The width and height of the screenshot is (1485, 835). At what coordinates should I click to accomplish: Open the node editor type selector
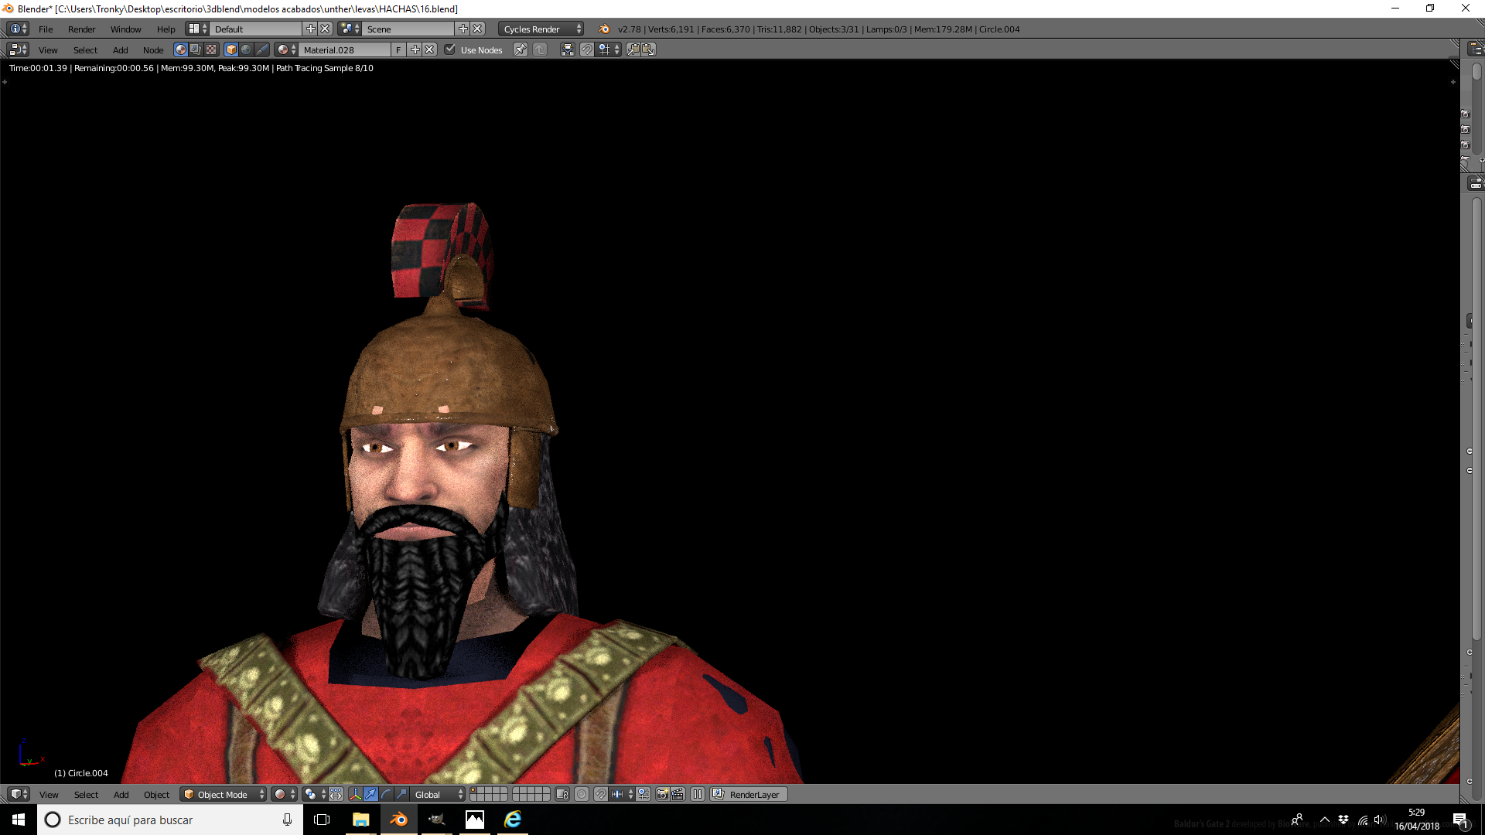18,49
